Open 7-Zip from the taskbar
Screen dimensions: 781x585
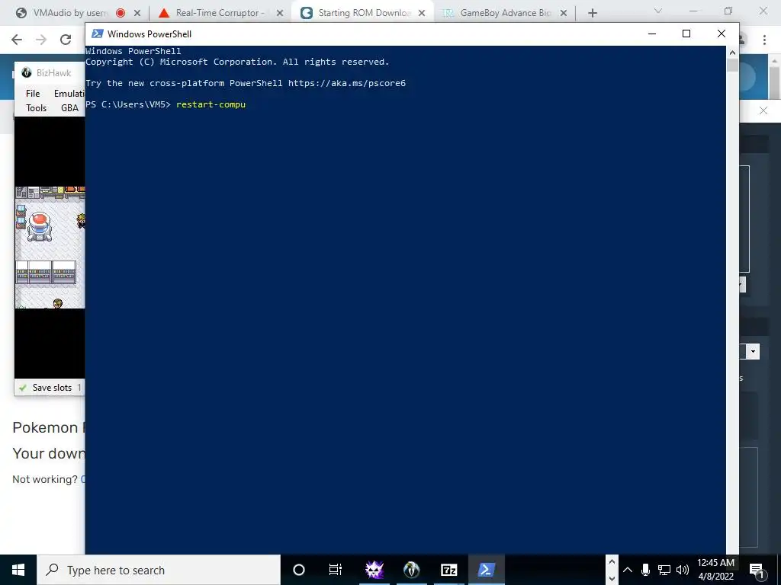coord(448,570)
